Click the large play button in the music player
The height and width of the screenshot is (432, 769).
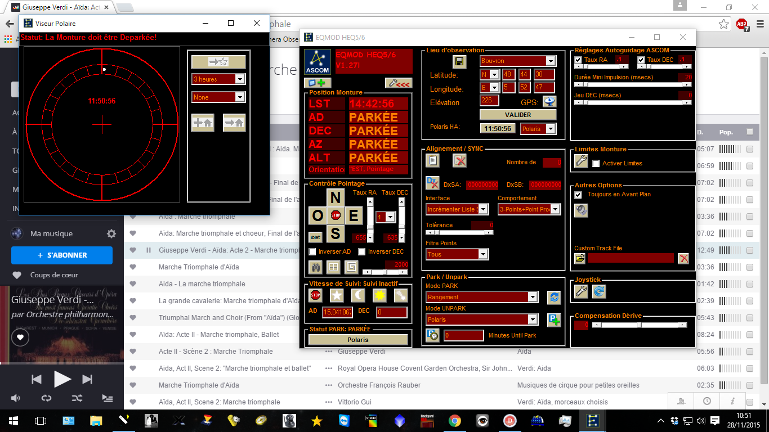pyautogui.click(x=62, y=380)
